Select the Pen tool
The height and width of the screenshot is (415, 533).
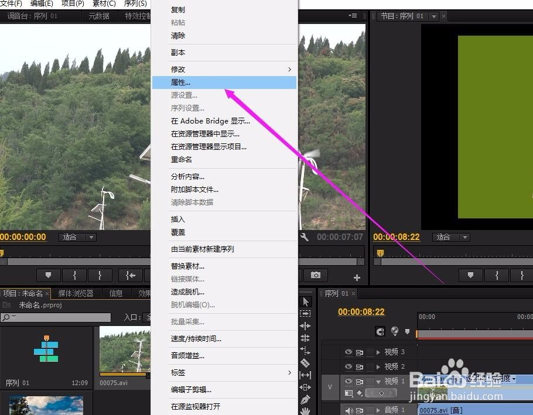click(x=305, y=399)
